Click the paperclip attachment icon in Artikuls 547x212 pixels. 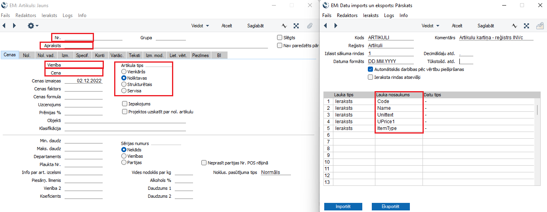click(310, 26)
